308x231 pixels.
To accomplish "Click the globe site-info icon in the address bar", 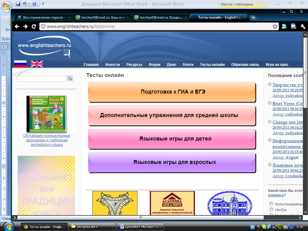I will (x=43, y=26).
